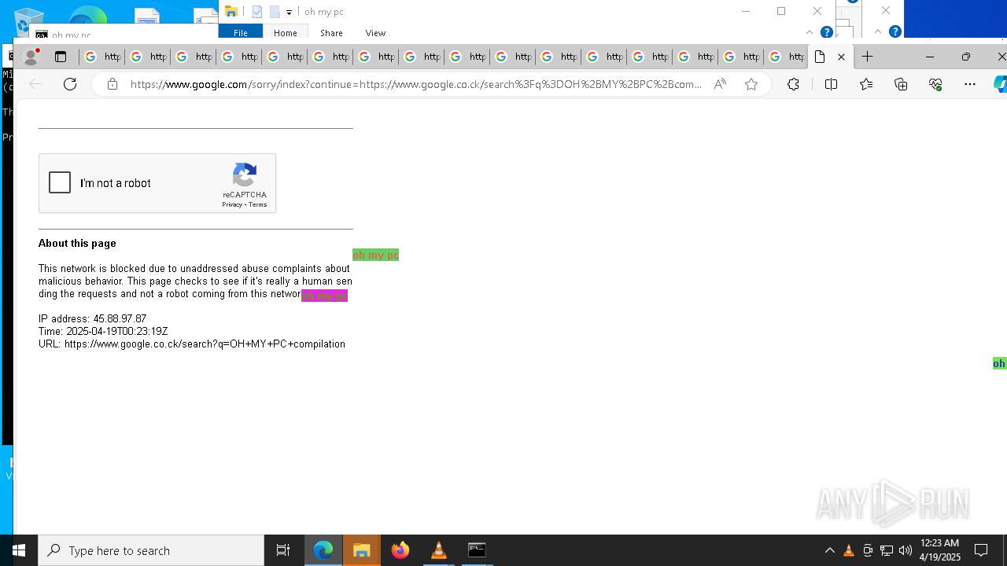Image resolution: width=1007 pixels, height=566 pixels.
Task: Click Explorer folder icon in title bar
Action: coord(231,11)
